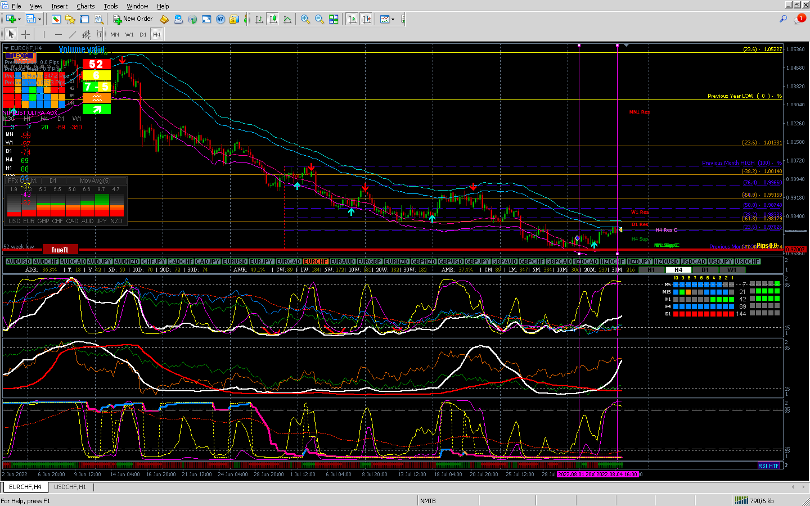Select the text label tool
This screenshot has width=810, height=506.
99,34
